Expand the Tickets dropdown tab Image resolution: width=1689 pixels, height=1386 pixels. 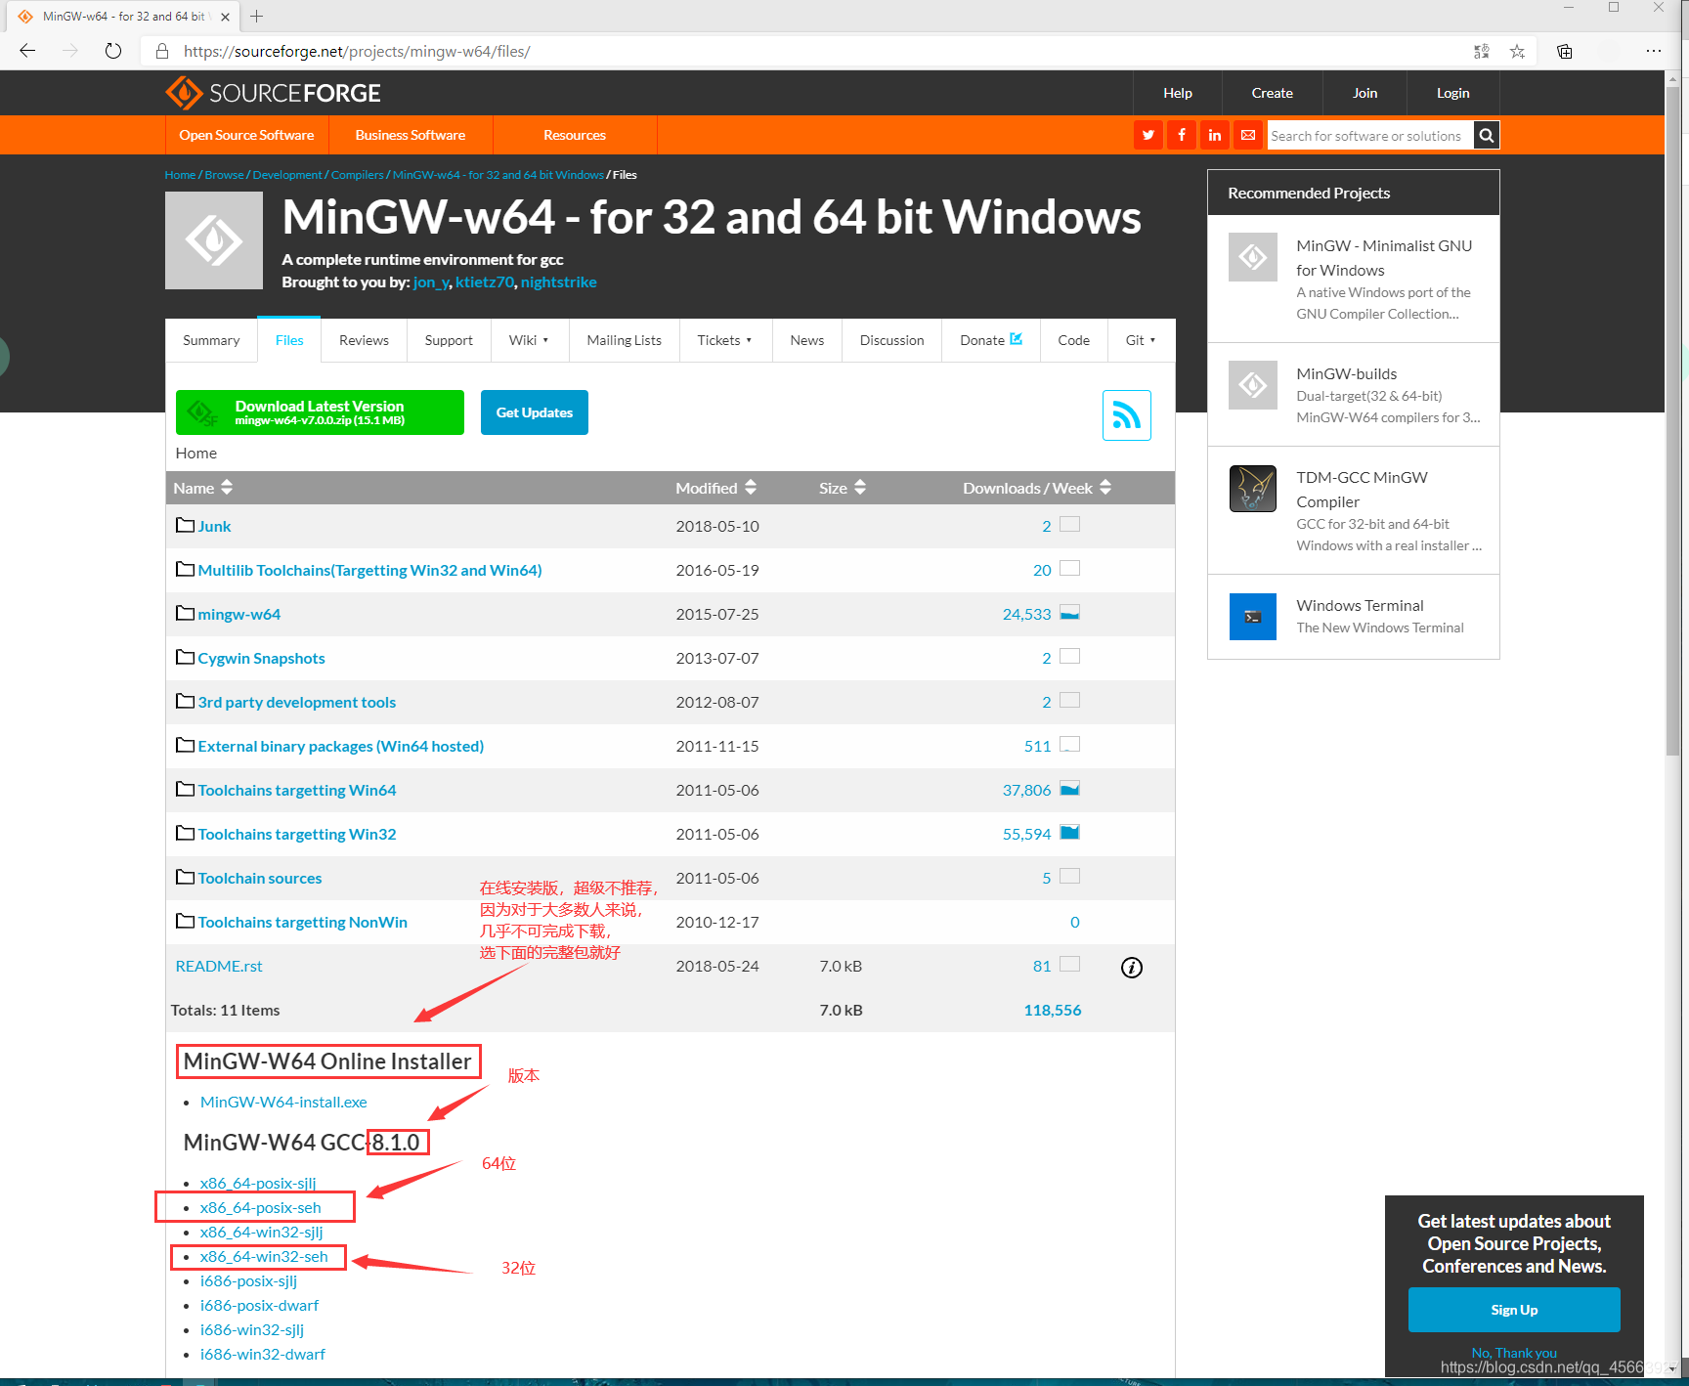click(725, 340)
